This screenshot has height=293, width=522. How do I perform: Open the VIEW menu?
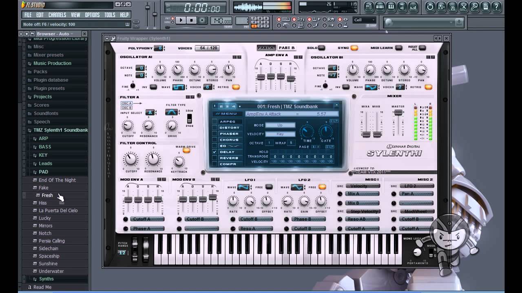point(75,15)
